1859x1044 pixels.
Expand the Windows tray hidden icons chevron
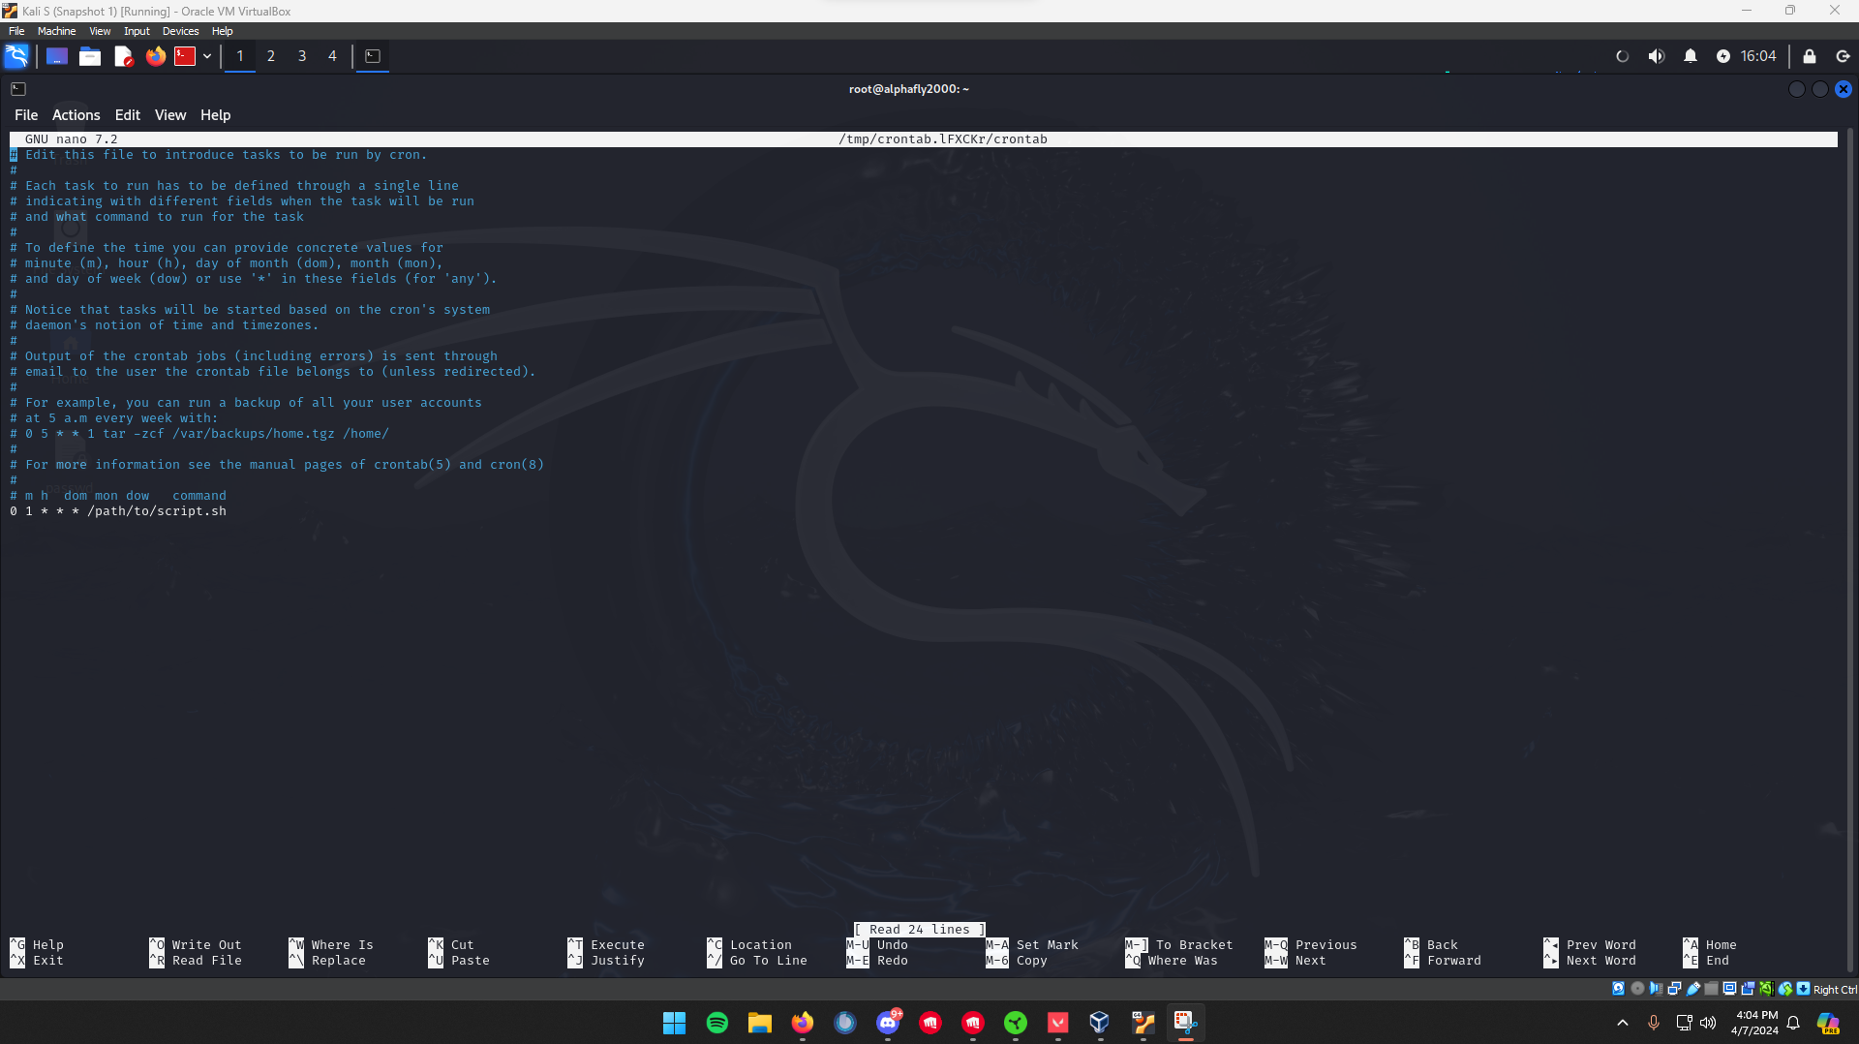1623,1023
